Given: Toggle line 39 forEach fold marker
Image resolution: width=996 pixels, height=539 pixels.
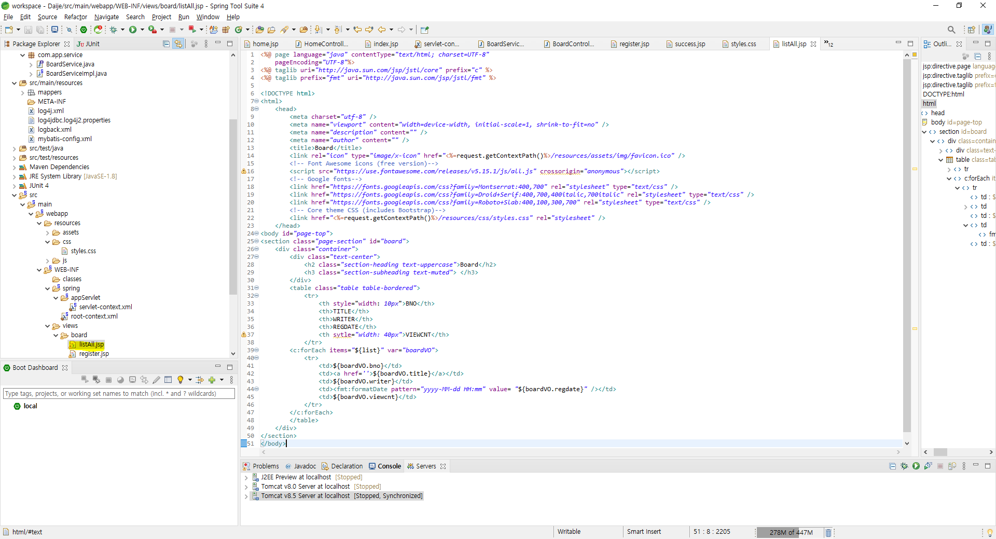Looking at the screenshot, I should pos(256,350).
